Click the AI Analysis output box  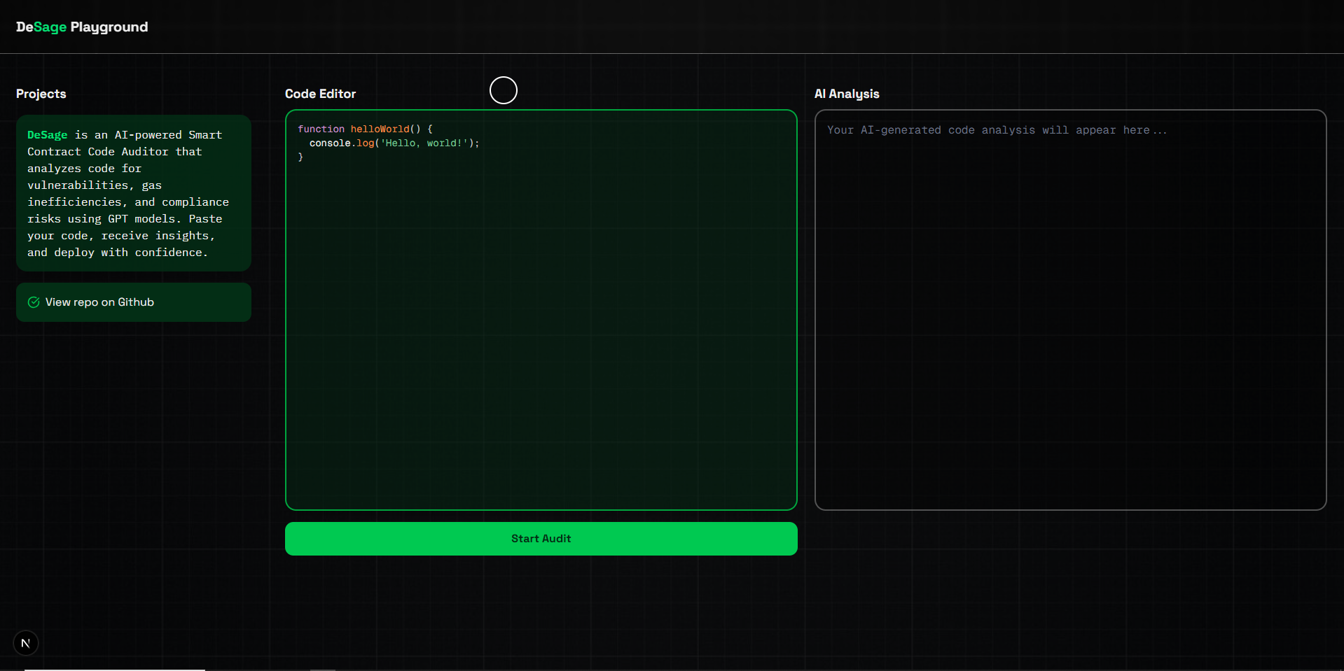[1071, 310]
